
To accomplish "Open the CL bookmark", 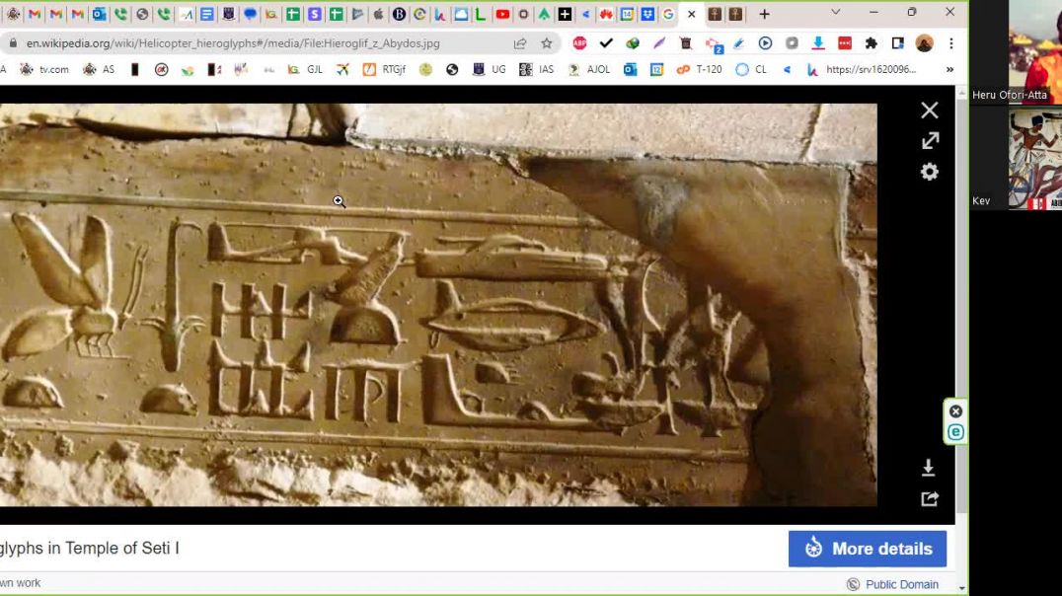I will pos(751,69).
